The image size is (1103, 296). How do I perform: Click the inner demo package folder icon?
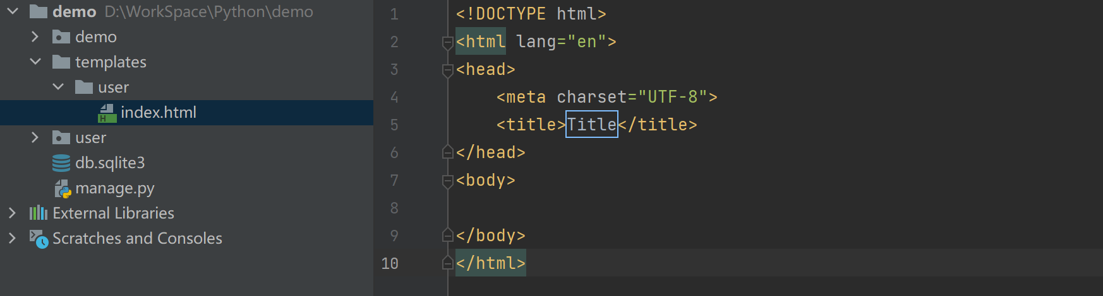click(61, 37)
